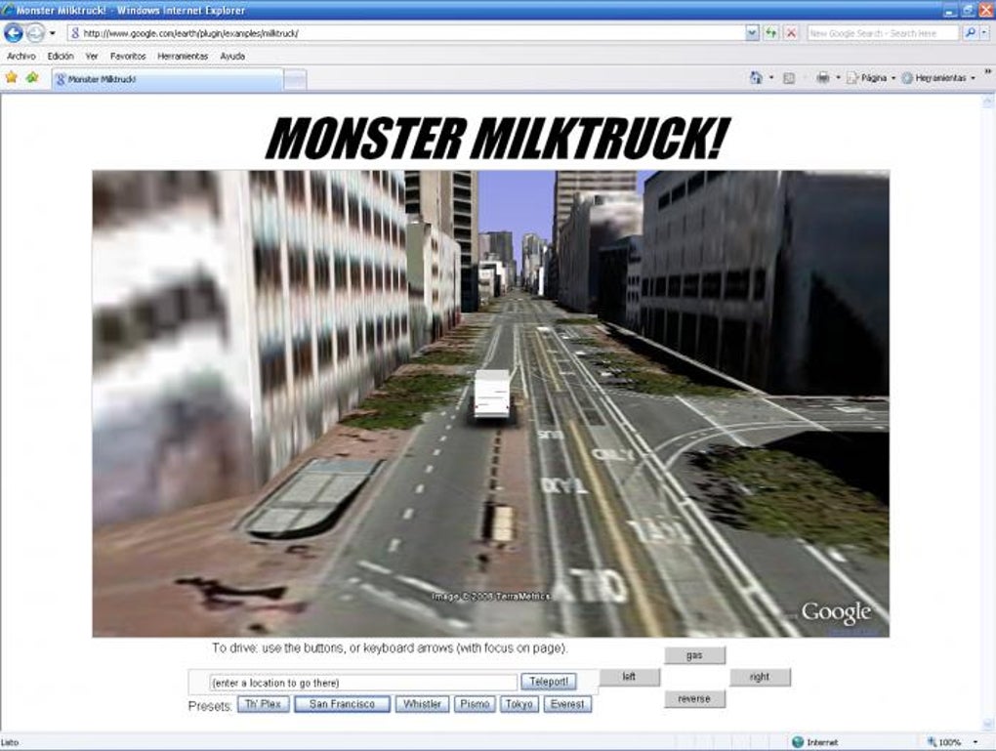Click the browser Forward arrow button

pos(35,32)
